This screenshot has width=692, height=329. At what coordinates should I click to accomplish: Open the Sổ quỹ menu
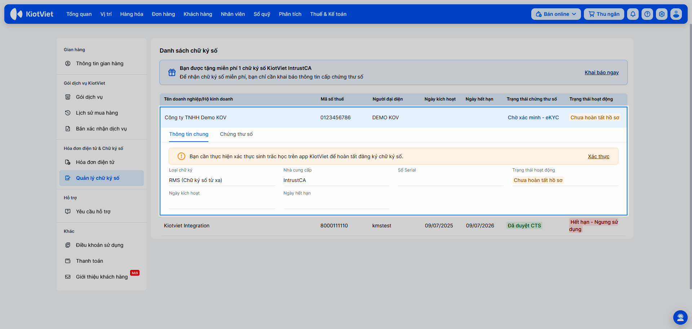tap(262, 14)
